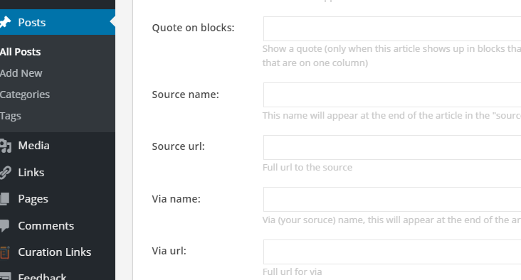
Task: Click the 'Quote on blocks:' label
Action: 193,28
